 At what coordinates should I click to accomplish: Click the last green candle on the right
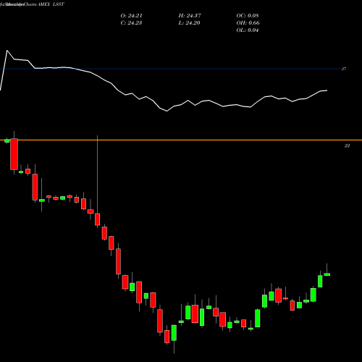[327, 274]
